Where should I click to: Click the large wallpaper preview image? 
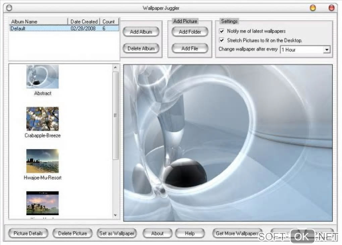pos(228,143)
